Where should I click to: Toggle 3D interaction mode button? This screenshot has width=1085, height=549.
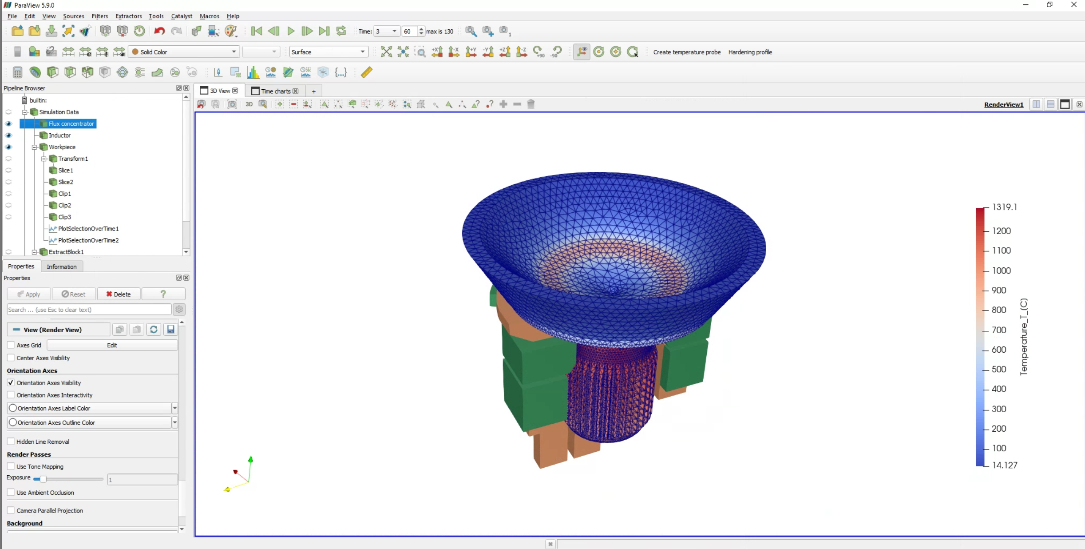pyautogui.click(x=249, y=104)
